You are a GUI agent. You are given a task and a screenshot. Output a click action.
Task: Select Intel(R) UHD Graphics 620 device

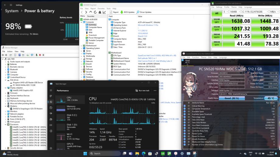[21, 90]
